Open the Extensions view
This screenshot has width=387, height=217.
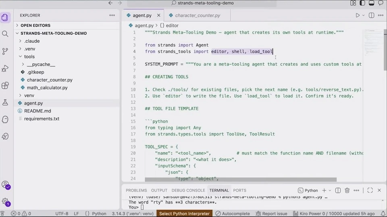pyautogui.click(x=5, y=86)
